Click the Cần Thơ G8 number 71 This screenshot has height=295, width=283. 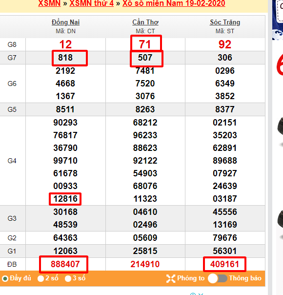tap(145, 44)
